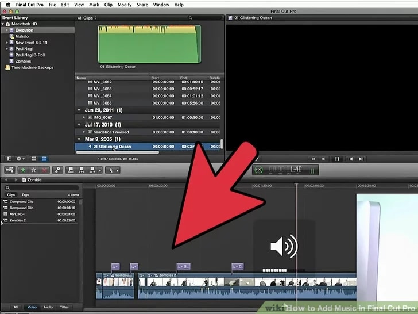Click the Zombie project icon in timeline header
The width and height of the screenshot is (418, 314).
pos(24,179)
